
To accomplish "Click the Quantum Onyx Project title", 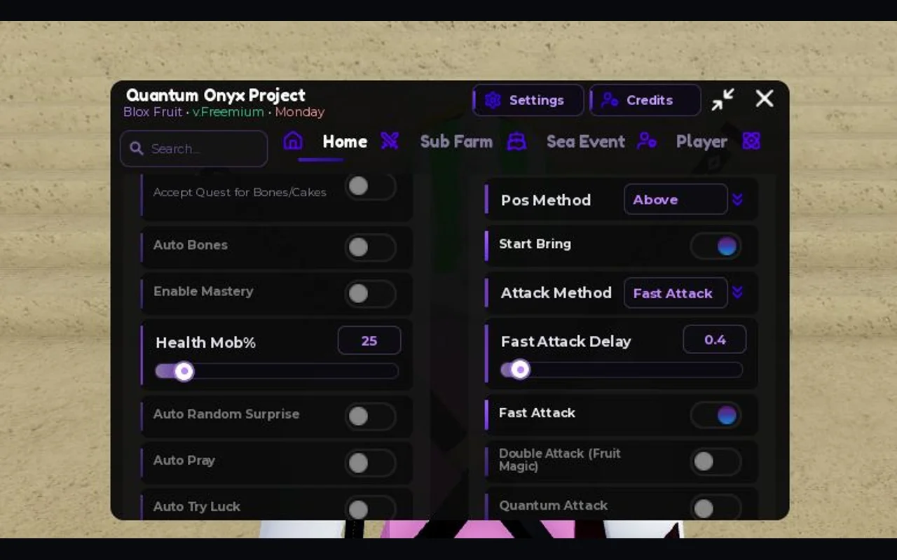I will click(x=216, y=95).
